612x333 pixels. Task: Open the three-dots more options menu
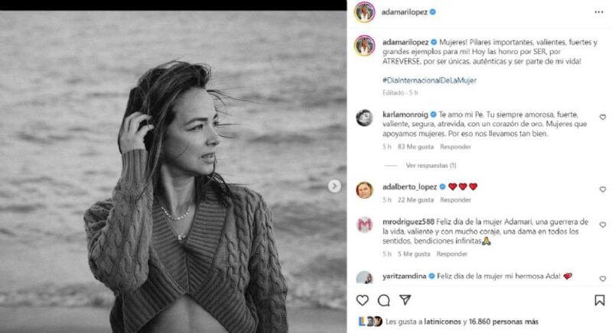pos(599,12)
